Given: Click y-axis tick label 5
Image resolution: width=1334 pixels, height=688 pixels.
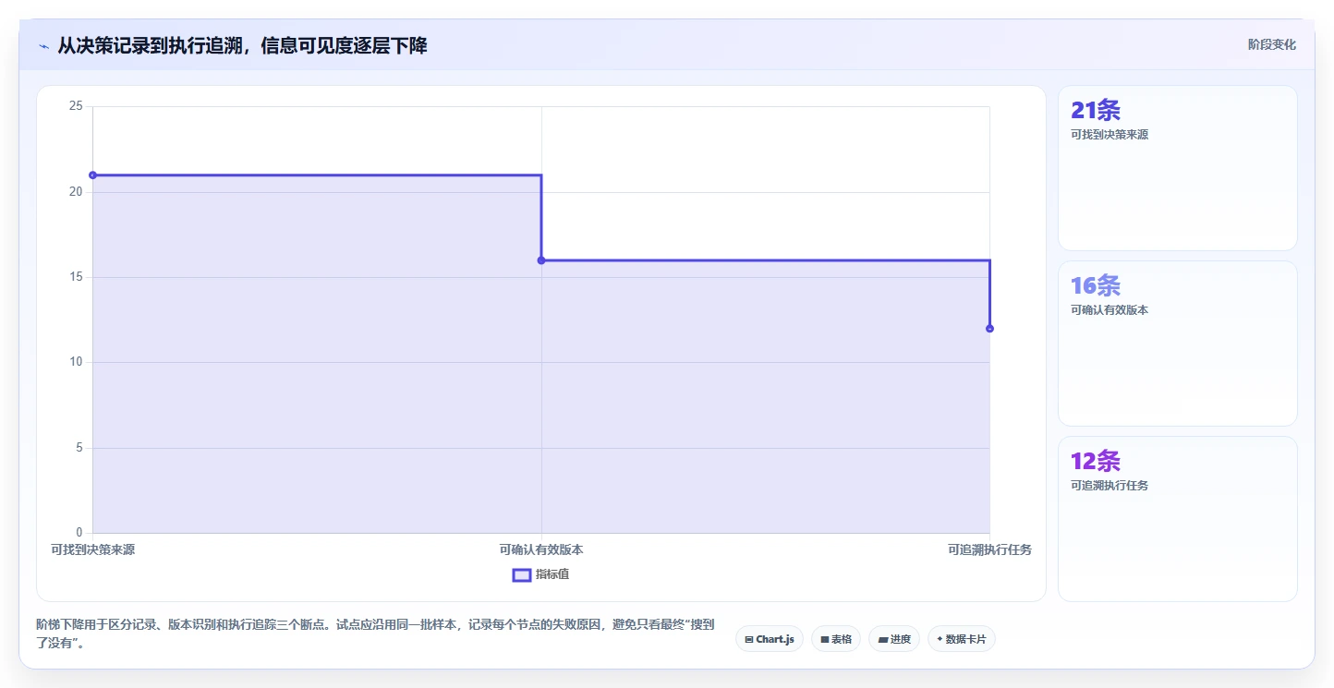Looking at the screenshot, I should (79, 448).
